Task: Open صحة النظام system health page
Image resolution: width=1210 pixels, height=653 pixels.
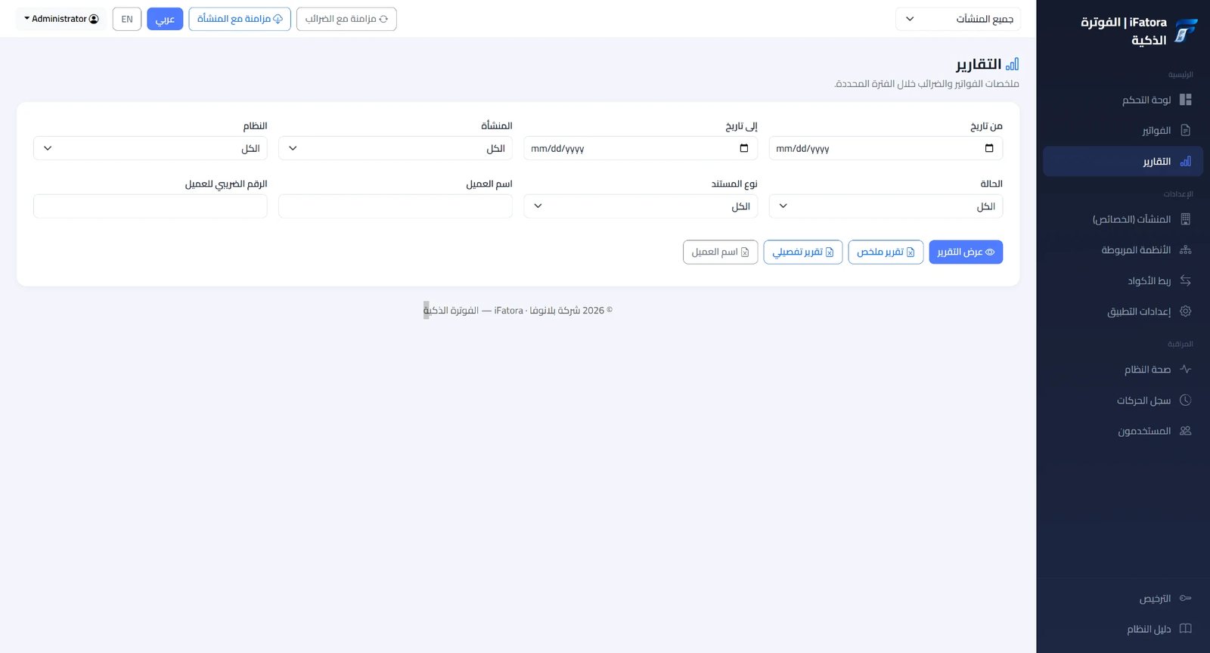Action: [x=1123, y=370]
